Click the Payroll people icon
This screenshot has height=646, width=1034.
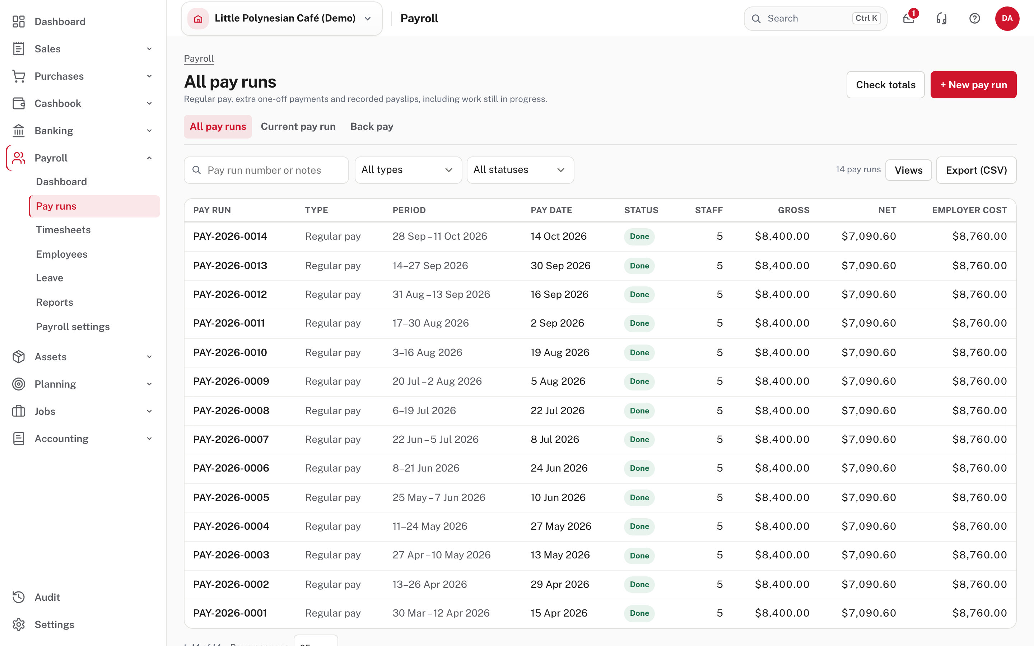click(x=18, y=158)
